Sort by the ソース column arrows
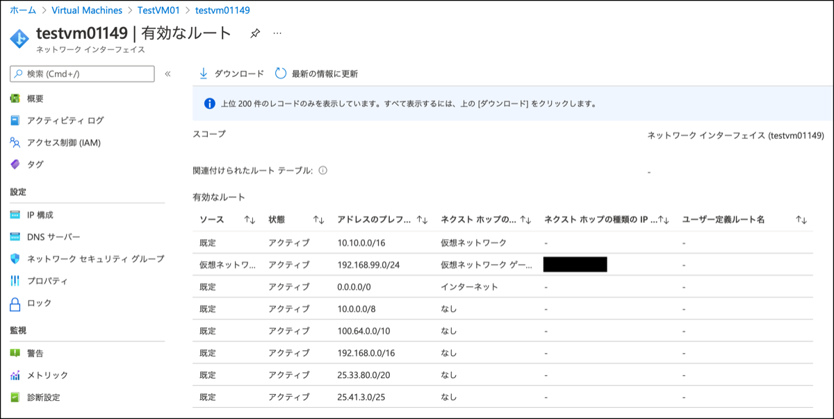 pos(250,220)
